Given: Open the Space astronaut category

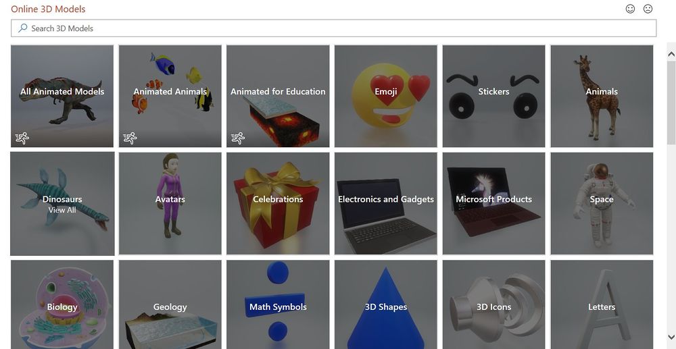Looking at the screenshot, I should [602, 204].
